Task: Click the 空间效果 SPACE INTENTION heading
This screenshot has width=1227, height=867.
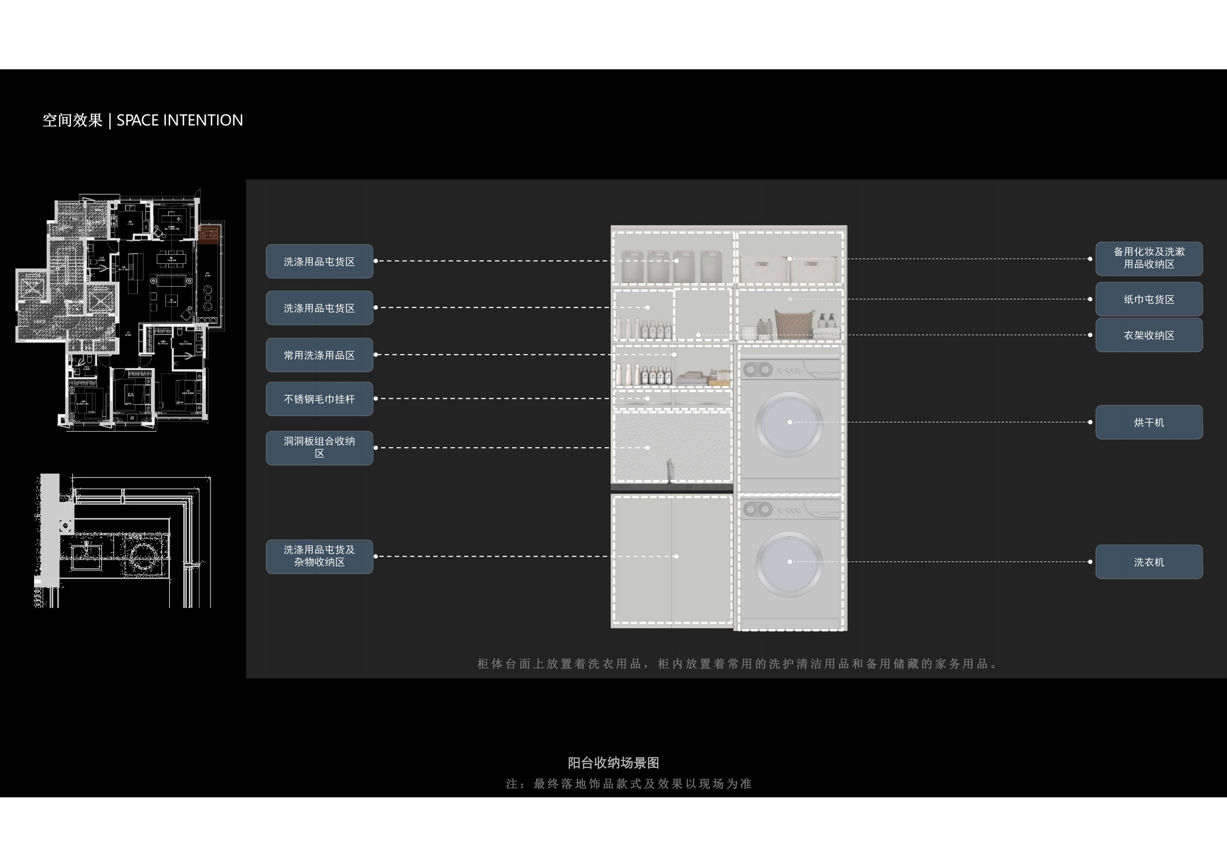Action: coord(143,120)
